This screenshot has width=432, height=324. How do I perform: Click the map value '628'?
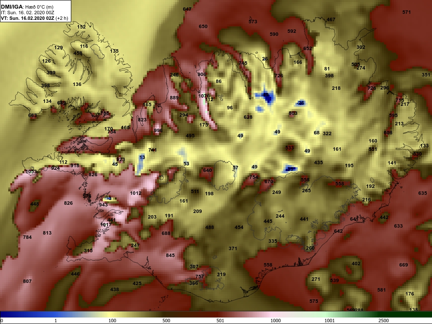(x=248, y=117)
